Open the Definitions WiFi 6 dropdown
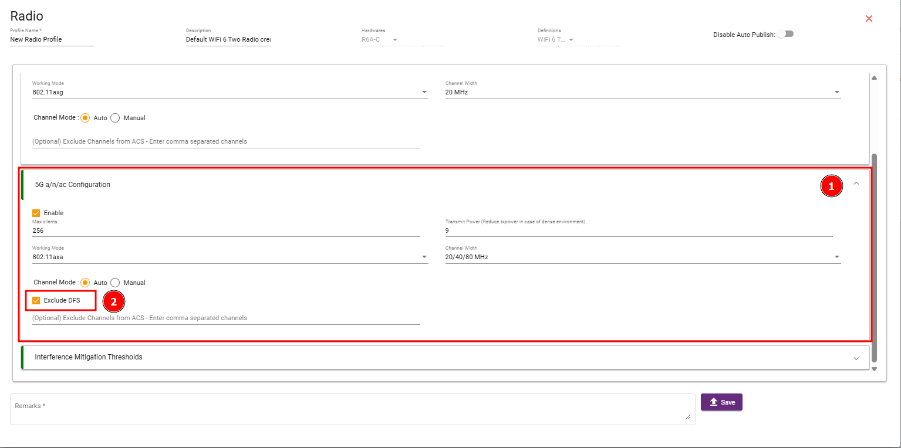The height and width of the screenshot is (448, 901). pos(571,40)
